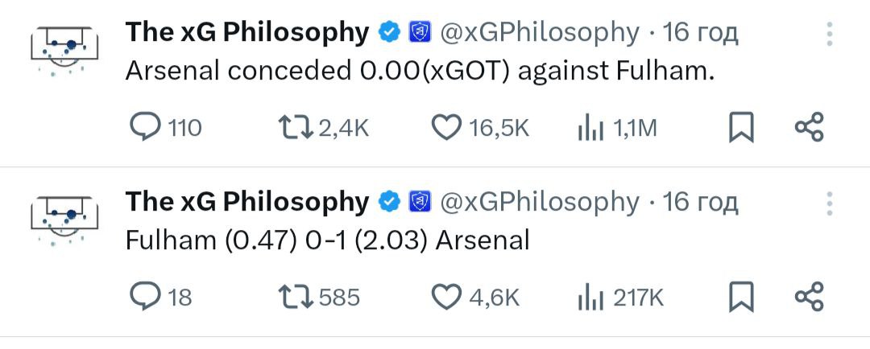The width and height of the screenshot is (870, 349).
Task: Reply to the Fulham 0-1 Arsenal tweet
Action: (x=146, y=297)
